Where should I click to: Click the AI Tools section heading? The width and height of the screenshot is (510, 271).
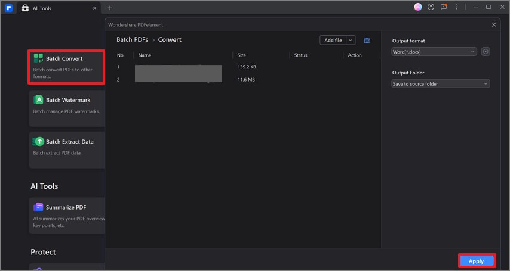(x=44, y=186)
